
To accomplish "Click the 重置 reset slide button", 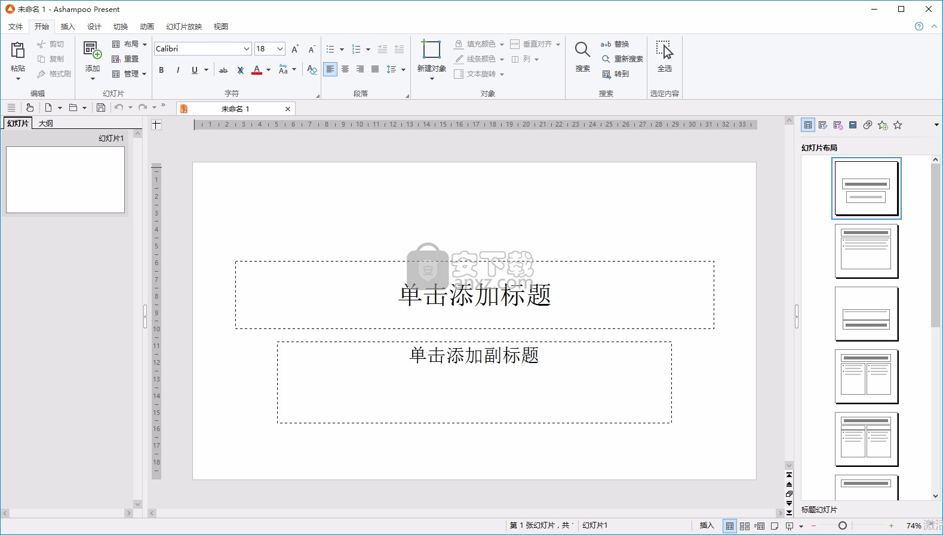I will click(126, 59).
